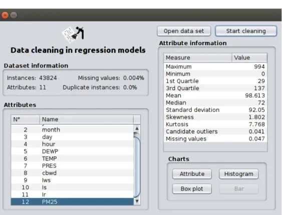Select the DEWP attribute row
282x215 pixels.
click(x=72, y=151)
